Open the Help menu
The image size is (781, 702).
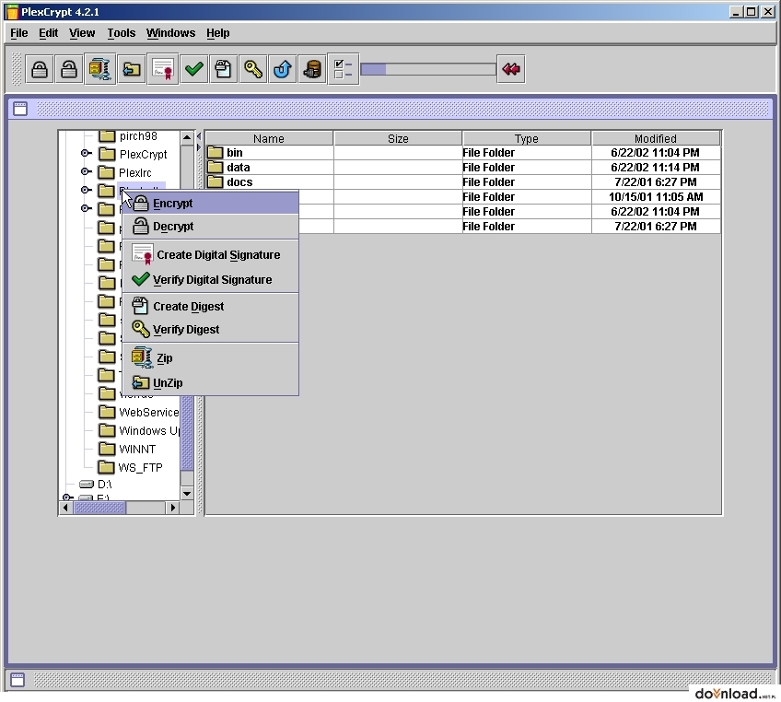[217, 33]
